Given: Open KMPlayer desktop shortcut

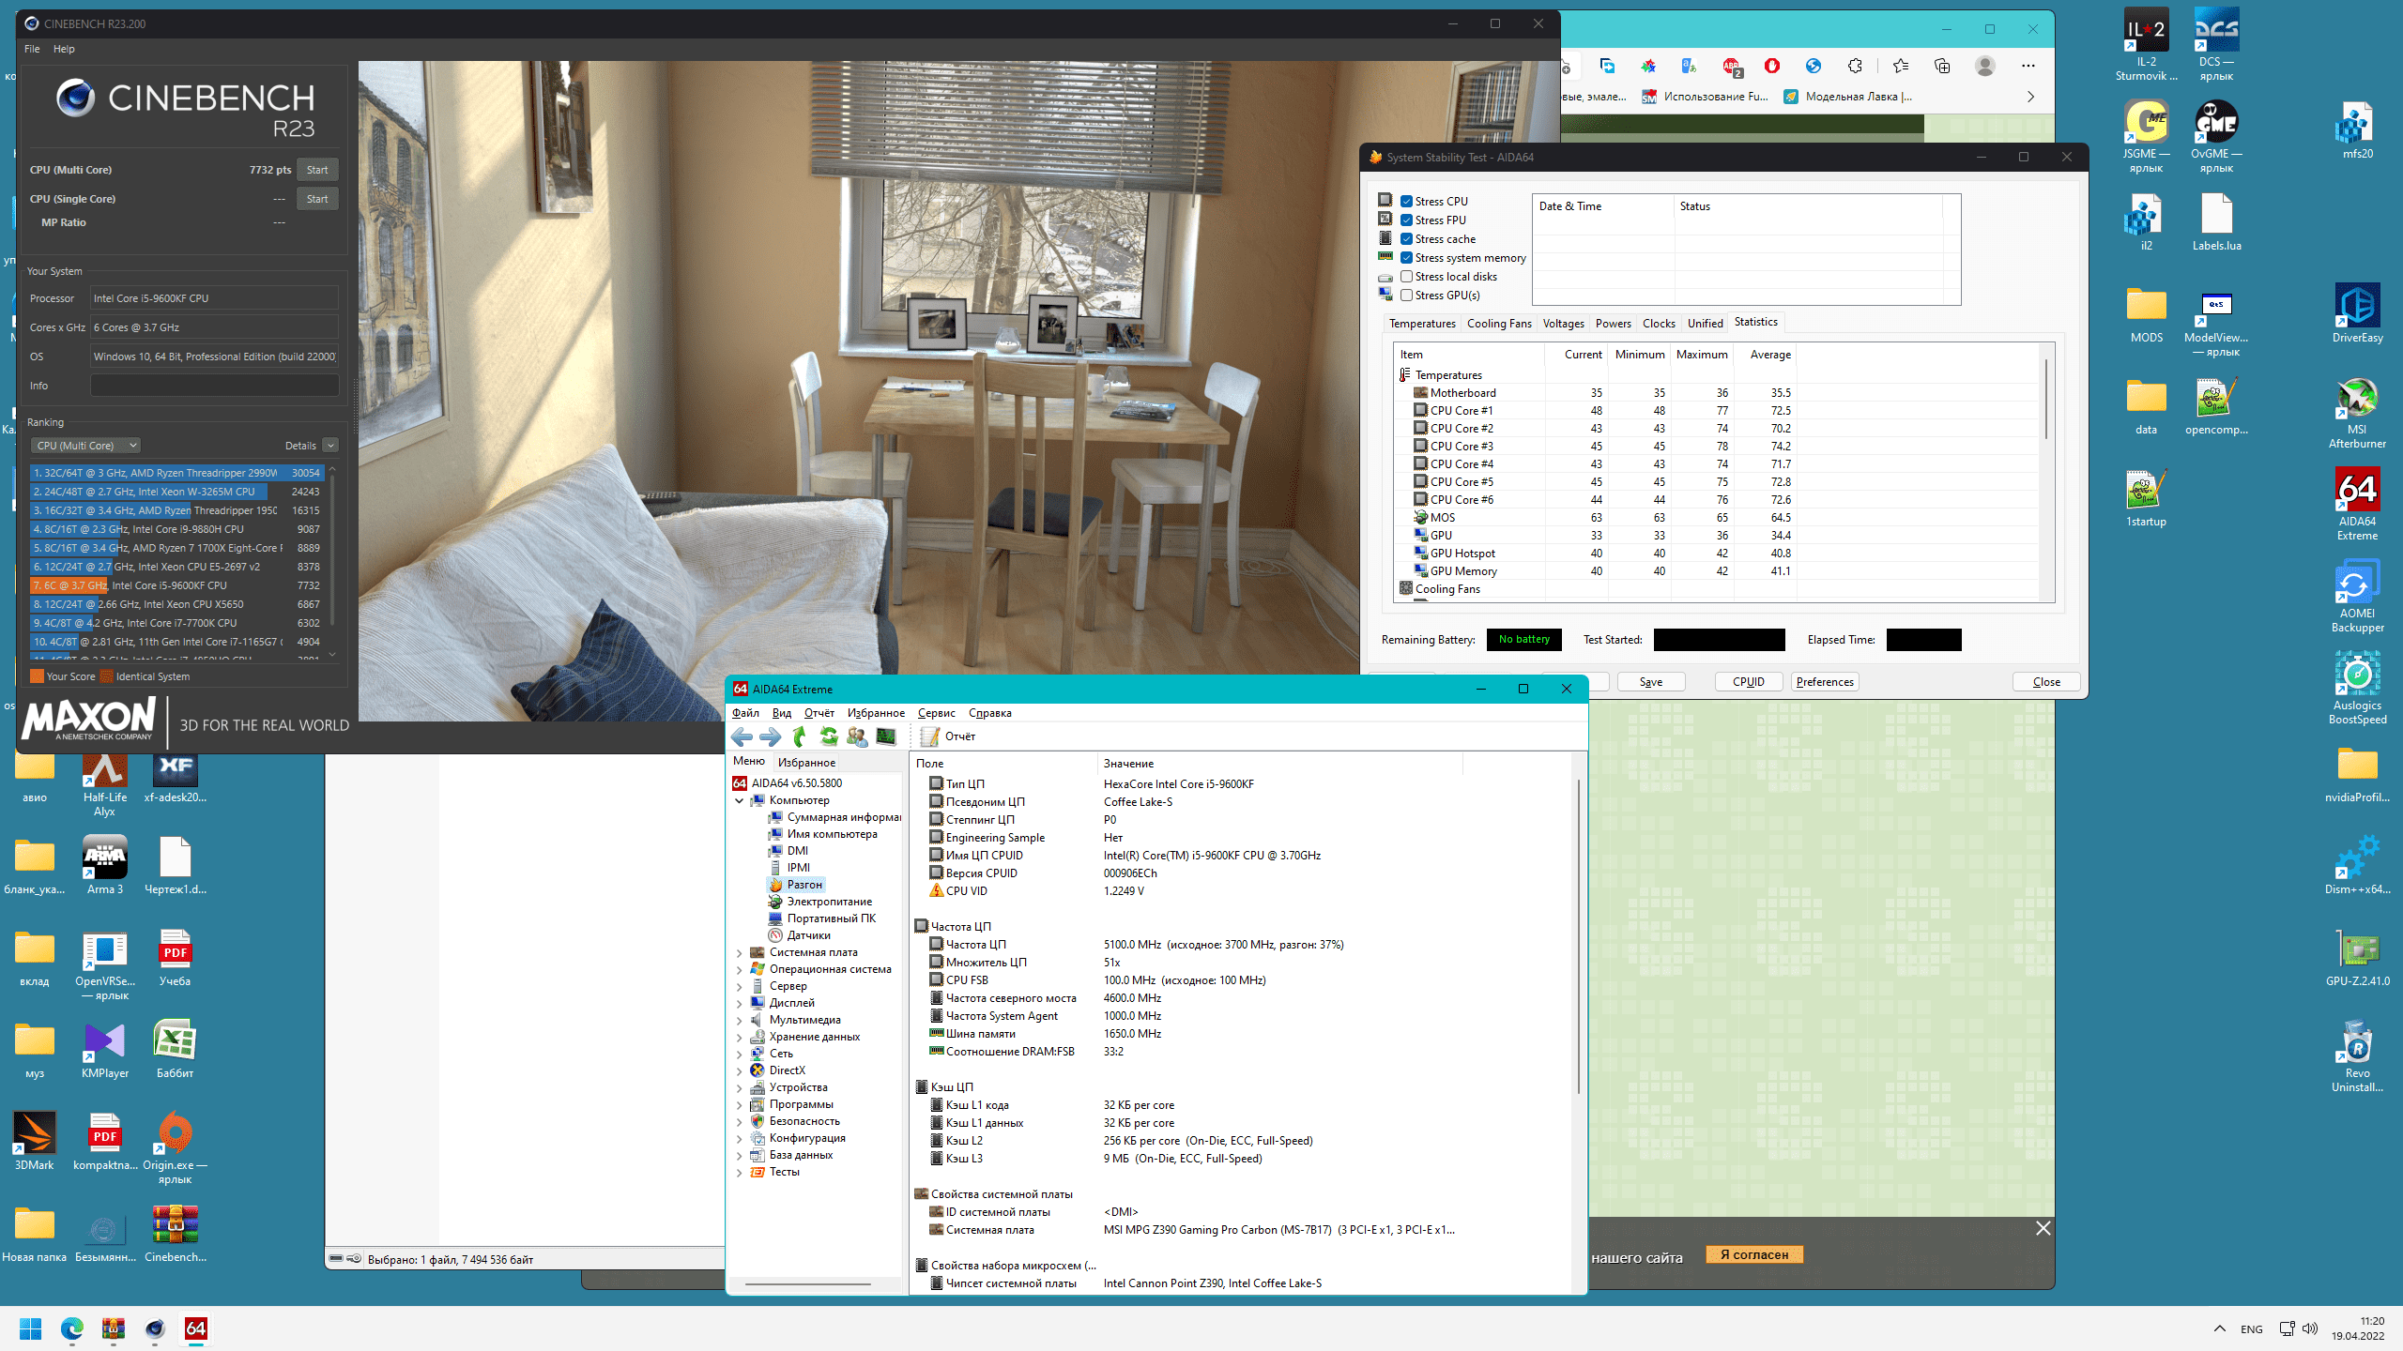Looking at the screenshot, I should point(105,1049).
